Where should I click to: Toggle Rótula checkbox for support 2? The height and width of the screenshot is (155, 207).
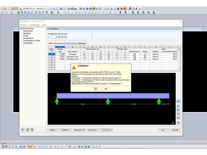(x=145, y=57)
